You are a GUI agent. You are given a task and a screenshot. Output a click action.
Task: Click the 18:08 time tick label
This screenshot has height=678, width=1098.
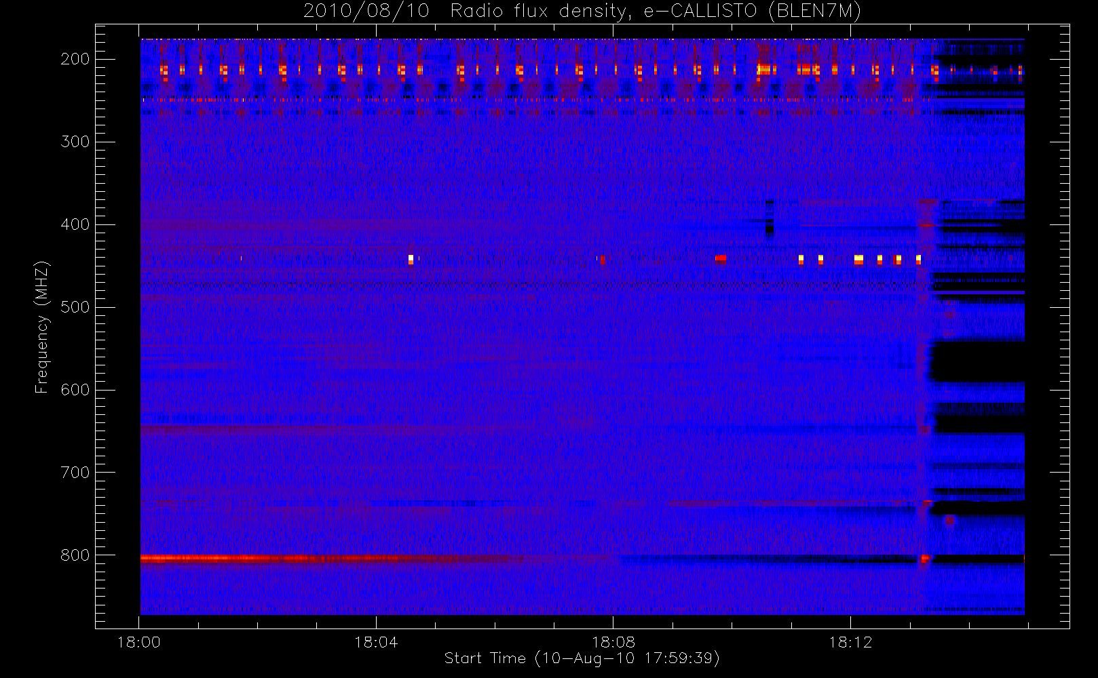point(613,642)
